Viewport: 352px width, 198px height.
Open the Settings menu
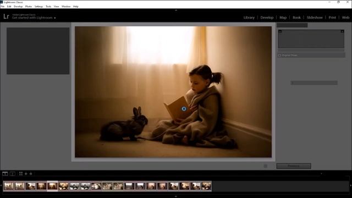(x=38, y=7)
